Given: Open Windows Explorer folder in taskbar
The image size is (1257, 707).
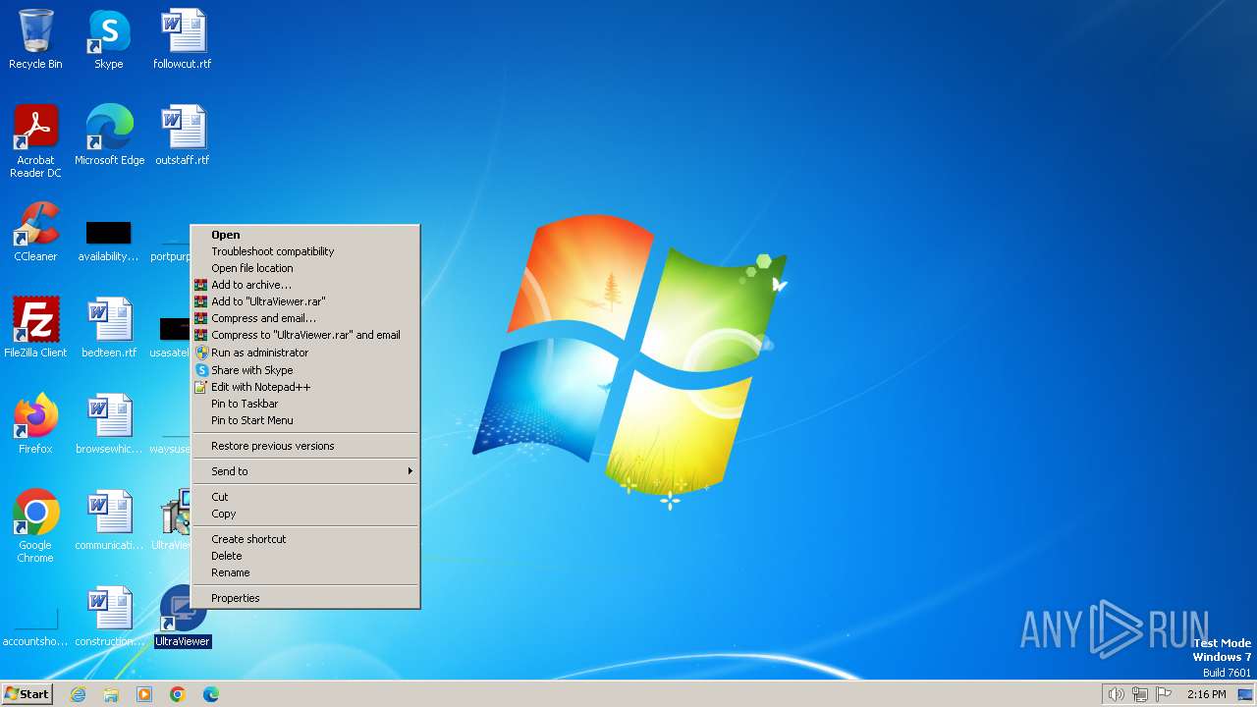Looking at the screenshot, I should 111,694.
